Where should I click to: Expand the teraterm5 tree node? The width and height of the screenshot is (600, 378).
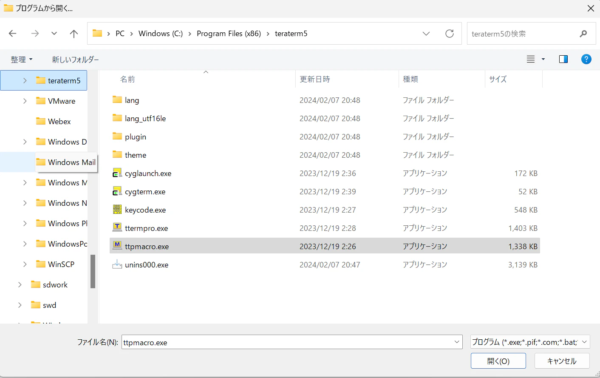[x=25, y=80]
